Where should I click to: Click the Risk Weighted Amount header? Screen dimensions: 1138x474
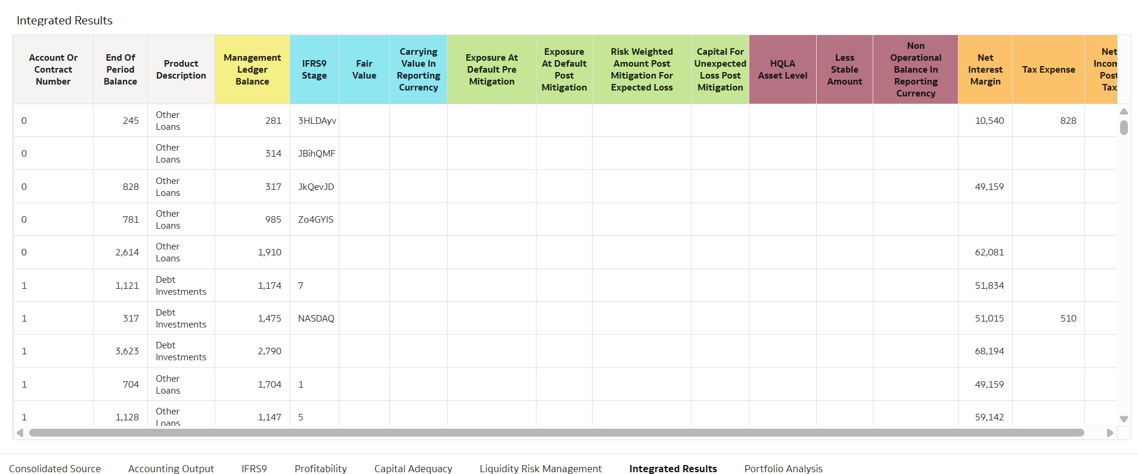pos(641,70)
